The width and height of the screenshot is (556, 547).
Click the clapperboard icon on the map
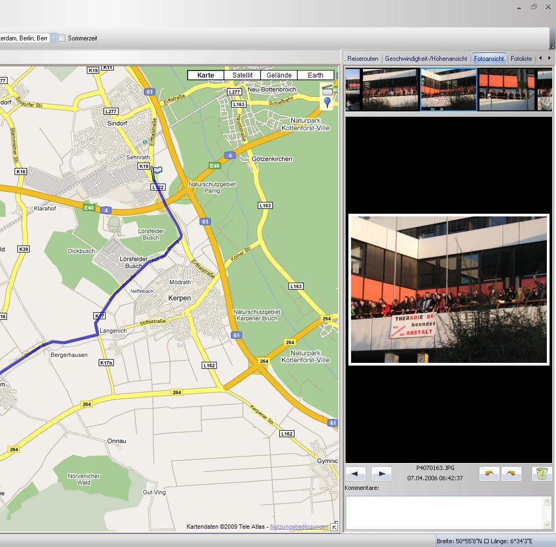pos(327,89)
